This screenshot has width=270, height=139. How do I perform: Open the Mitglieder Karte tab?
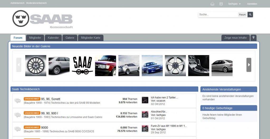pos(91,38)
